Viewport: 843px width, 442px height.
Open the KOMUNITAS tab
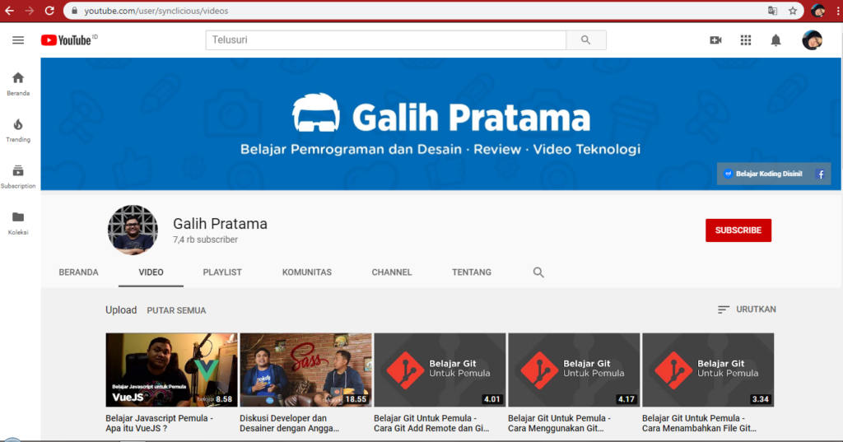click(307, 272)
